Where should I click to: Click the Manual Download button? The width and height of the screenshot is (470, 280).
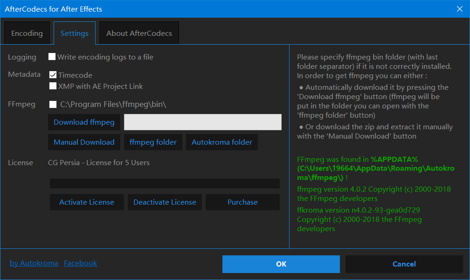pyautogui.click(x=84, y=142)
